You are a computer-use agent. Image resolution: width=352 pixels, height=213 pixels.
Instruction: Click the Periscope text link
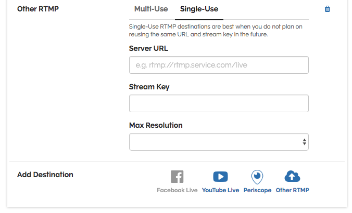tap(257, 190)
